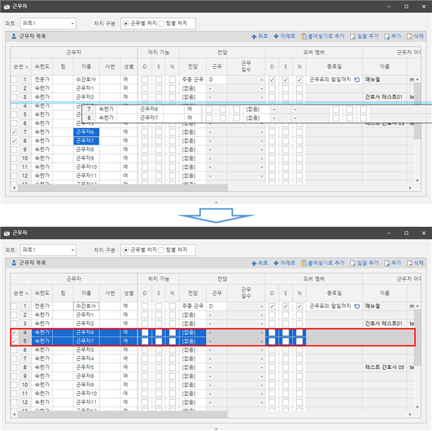The image size is (432, 431).
Task: Select 팀별 차지 radio button in top window
Action: tap(161, 23)
